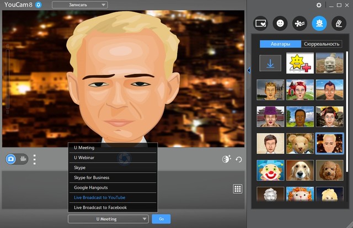Open the particle effects panel
This screenshot has width=353, height=228.
299,23
